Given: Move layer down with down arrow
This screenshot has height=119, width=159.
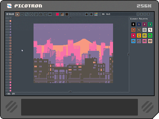Looking at the screenshot, I should point(91,14).
